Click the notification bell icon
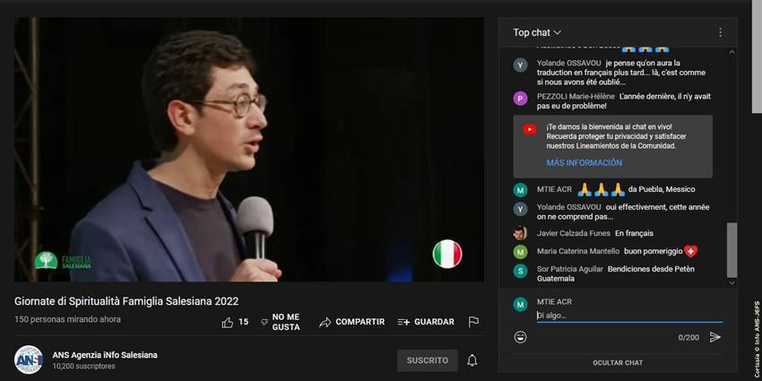762x381 pixels. (472, 360)
